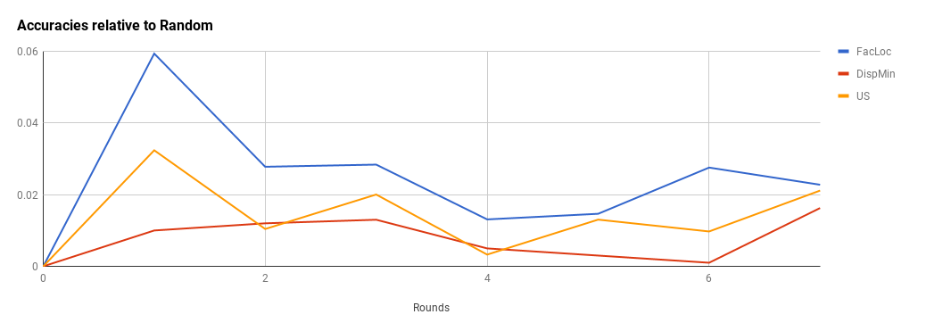This screenshot has height=331, width=926.
Task: Click the x-axis label 2
Action: coord(265,278)
